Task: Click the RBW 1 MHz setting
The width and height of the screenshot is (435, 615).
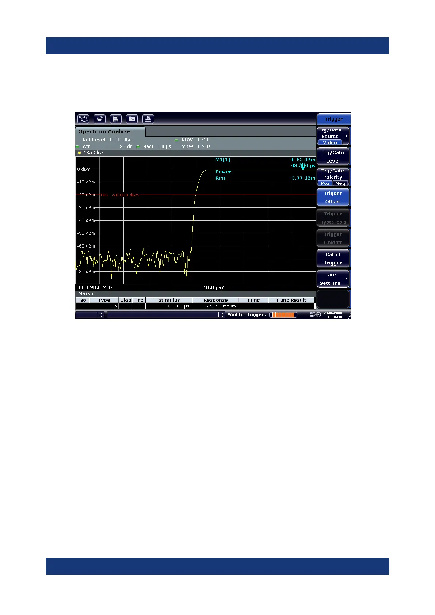Action: (196, 140)
